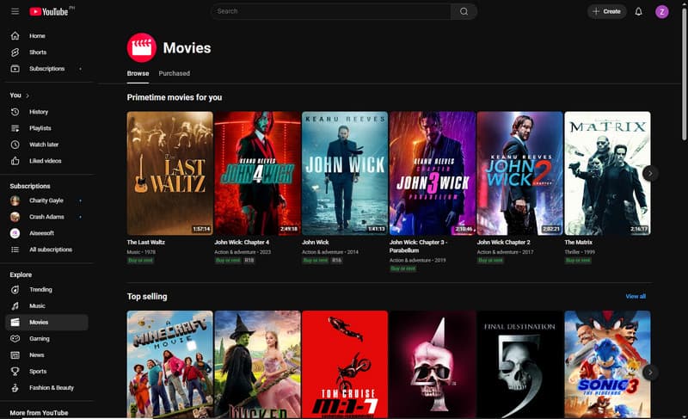
Task: Switch to the Browse tab
Action: [x=138, y=73]
